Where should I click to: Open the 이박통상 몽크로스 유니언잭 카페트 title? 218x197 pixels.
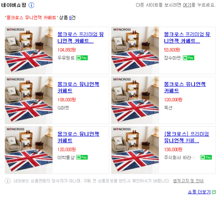(78, 137)
